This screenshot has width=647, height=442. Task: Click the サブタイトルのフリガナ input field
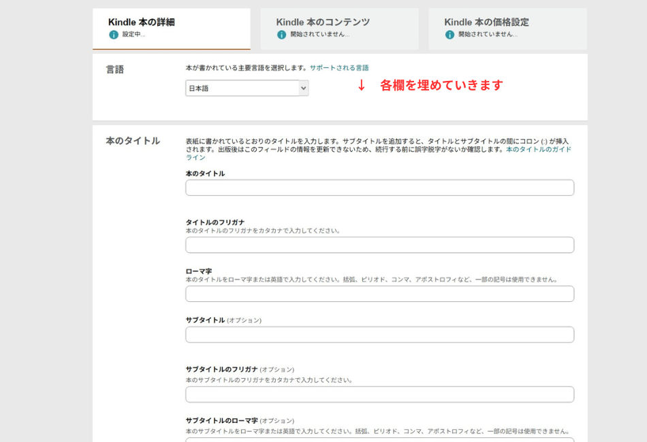(x=379, y=394)
